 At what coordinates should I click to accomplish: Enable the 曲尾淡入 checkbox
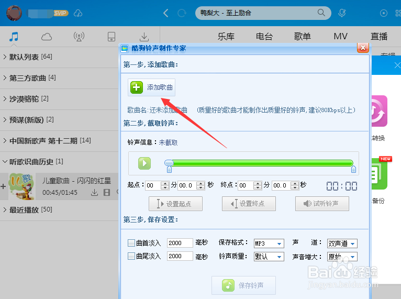131,256
